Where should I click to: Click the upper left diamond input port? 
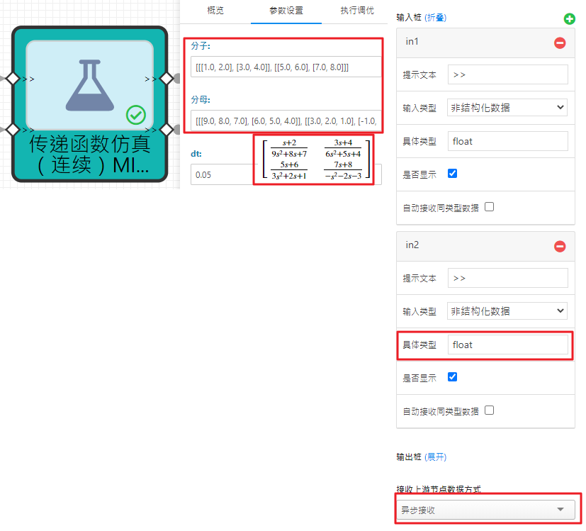point(12,78)
